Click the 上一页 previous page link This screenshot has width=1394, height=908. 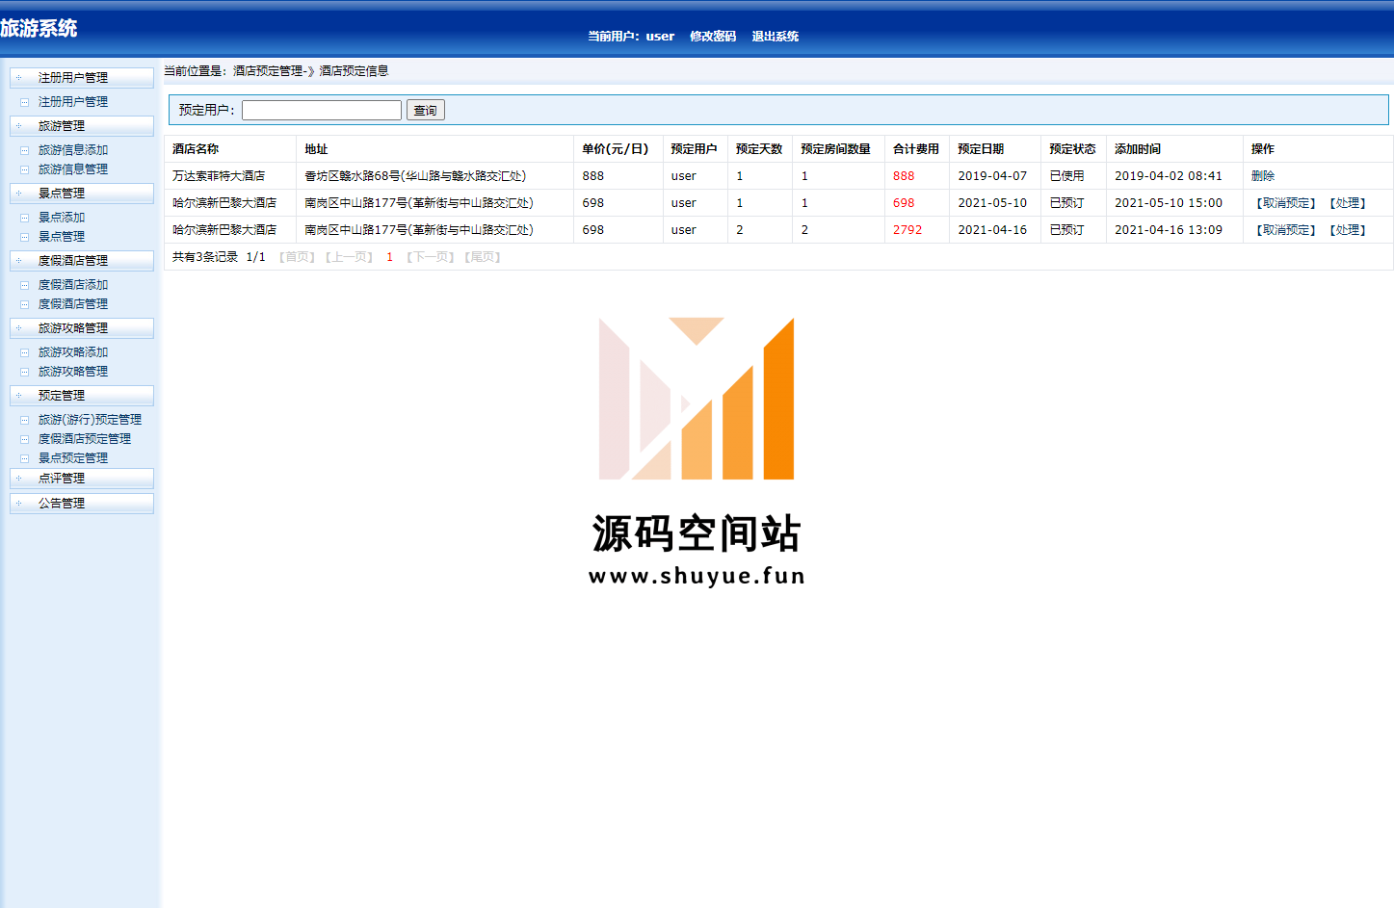349,257
